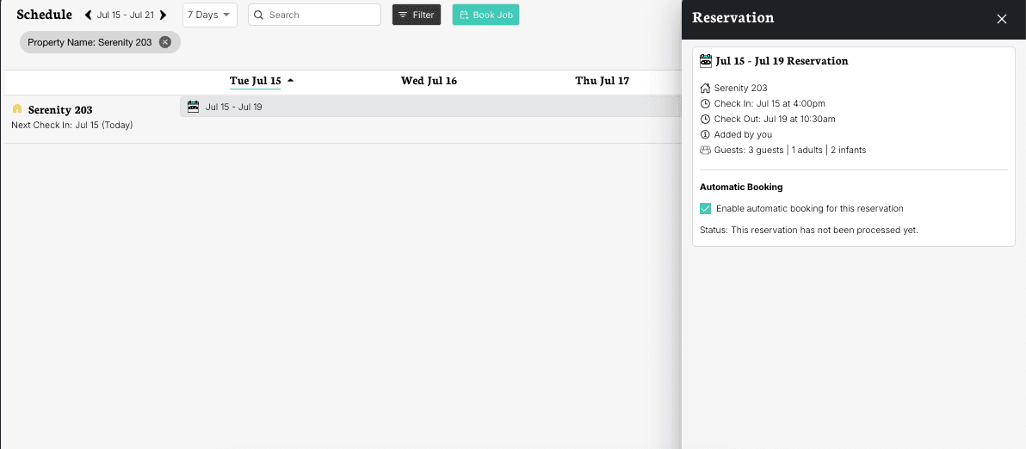Screen dimensions: 1026x449
Task: Click the info icon next to Added by you
Action: pos(706,134)
